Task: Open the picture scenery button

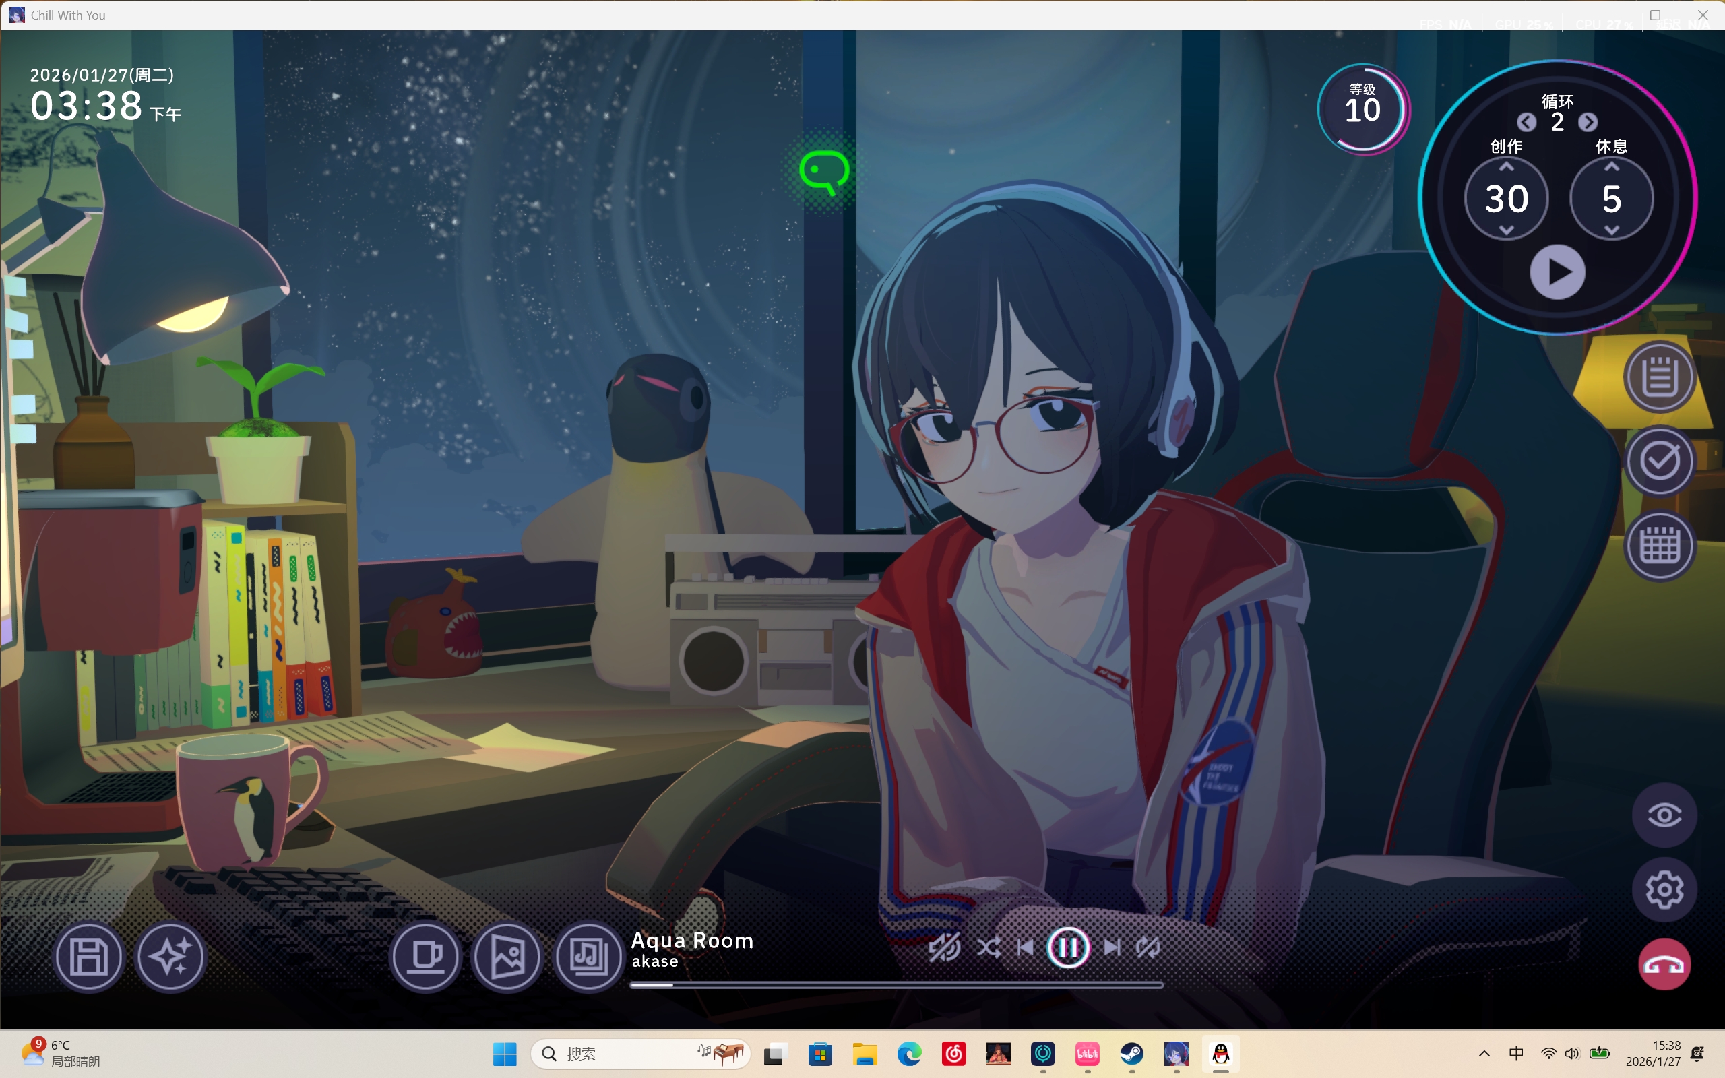Action: pos(507,957)
